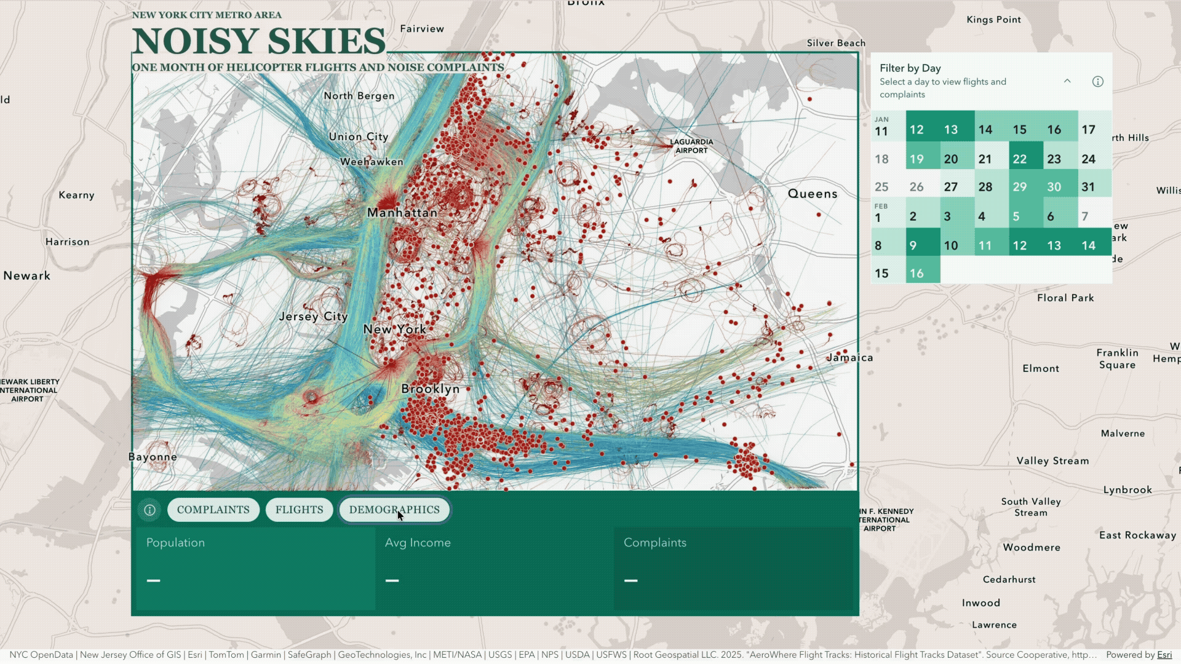Select January 25 in the calendar

[x=888, y=183]
